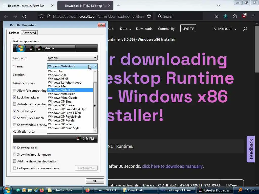
Task: Select Watercolor theme from list
Action: point(70,71)
